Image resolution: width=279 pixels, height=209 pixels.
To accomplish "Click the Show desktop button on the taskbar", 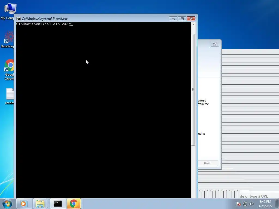I will [x=277, y=204].
